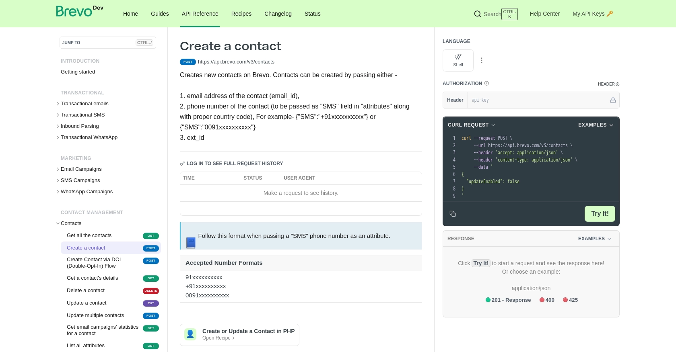The width and height of the screenshot is (676, 352).
Task: Click the GET badge for Get all the contacts
Action: click(x=151, y=236)
